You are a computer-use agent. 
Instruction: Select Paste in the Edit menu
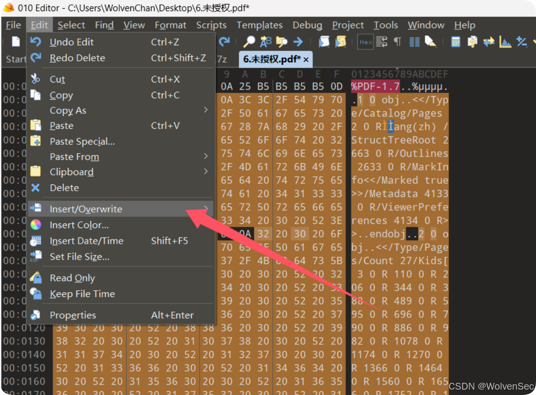(121, 126)
